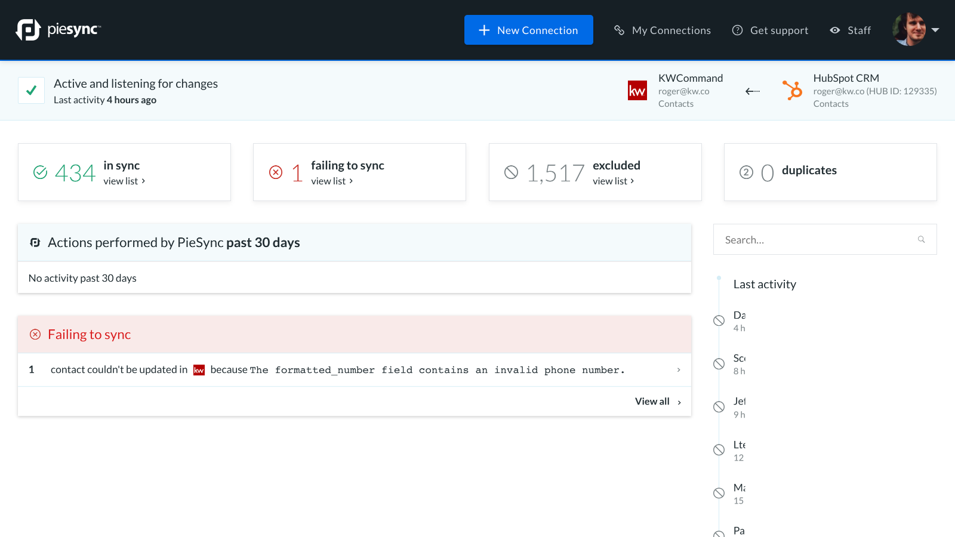Click the KWCommand red kw logo
Screen dimensions: 955x537
pos(637,91)
